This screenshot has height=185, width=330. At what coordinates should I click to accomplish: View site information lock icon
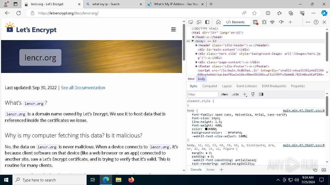[32, 13]
